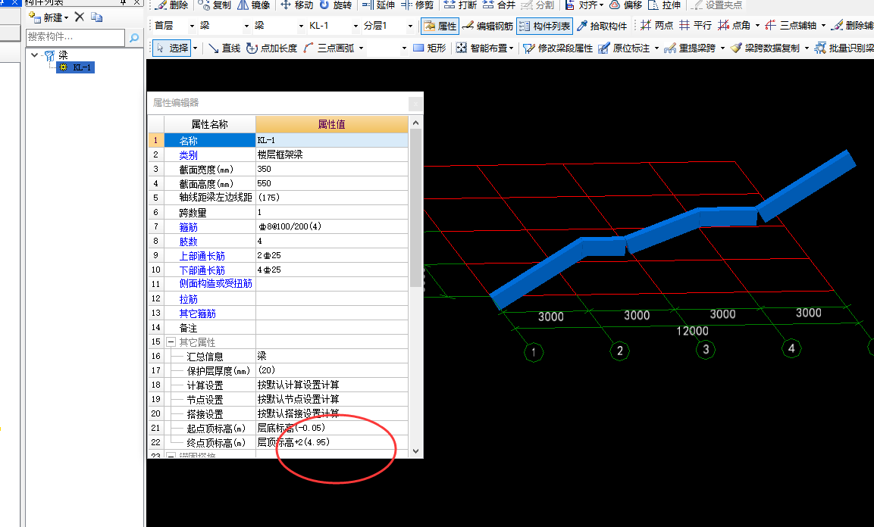Click the 属性值 column header

[332, 124]
